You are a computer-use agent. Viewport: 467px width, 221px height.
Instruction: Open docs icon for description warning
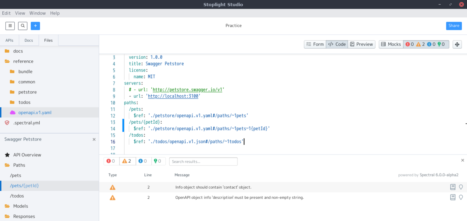coord(453,197)
